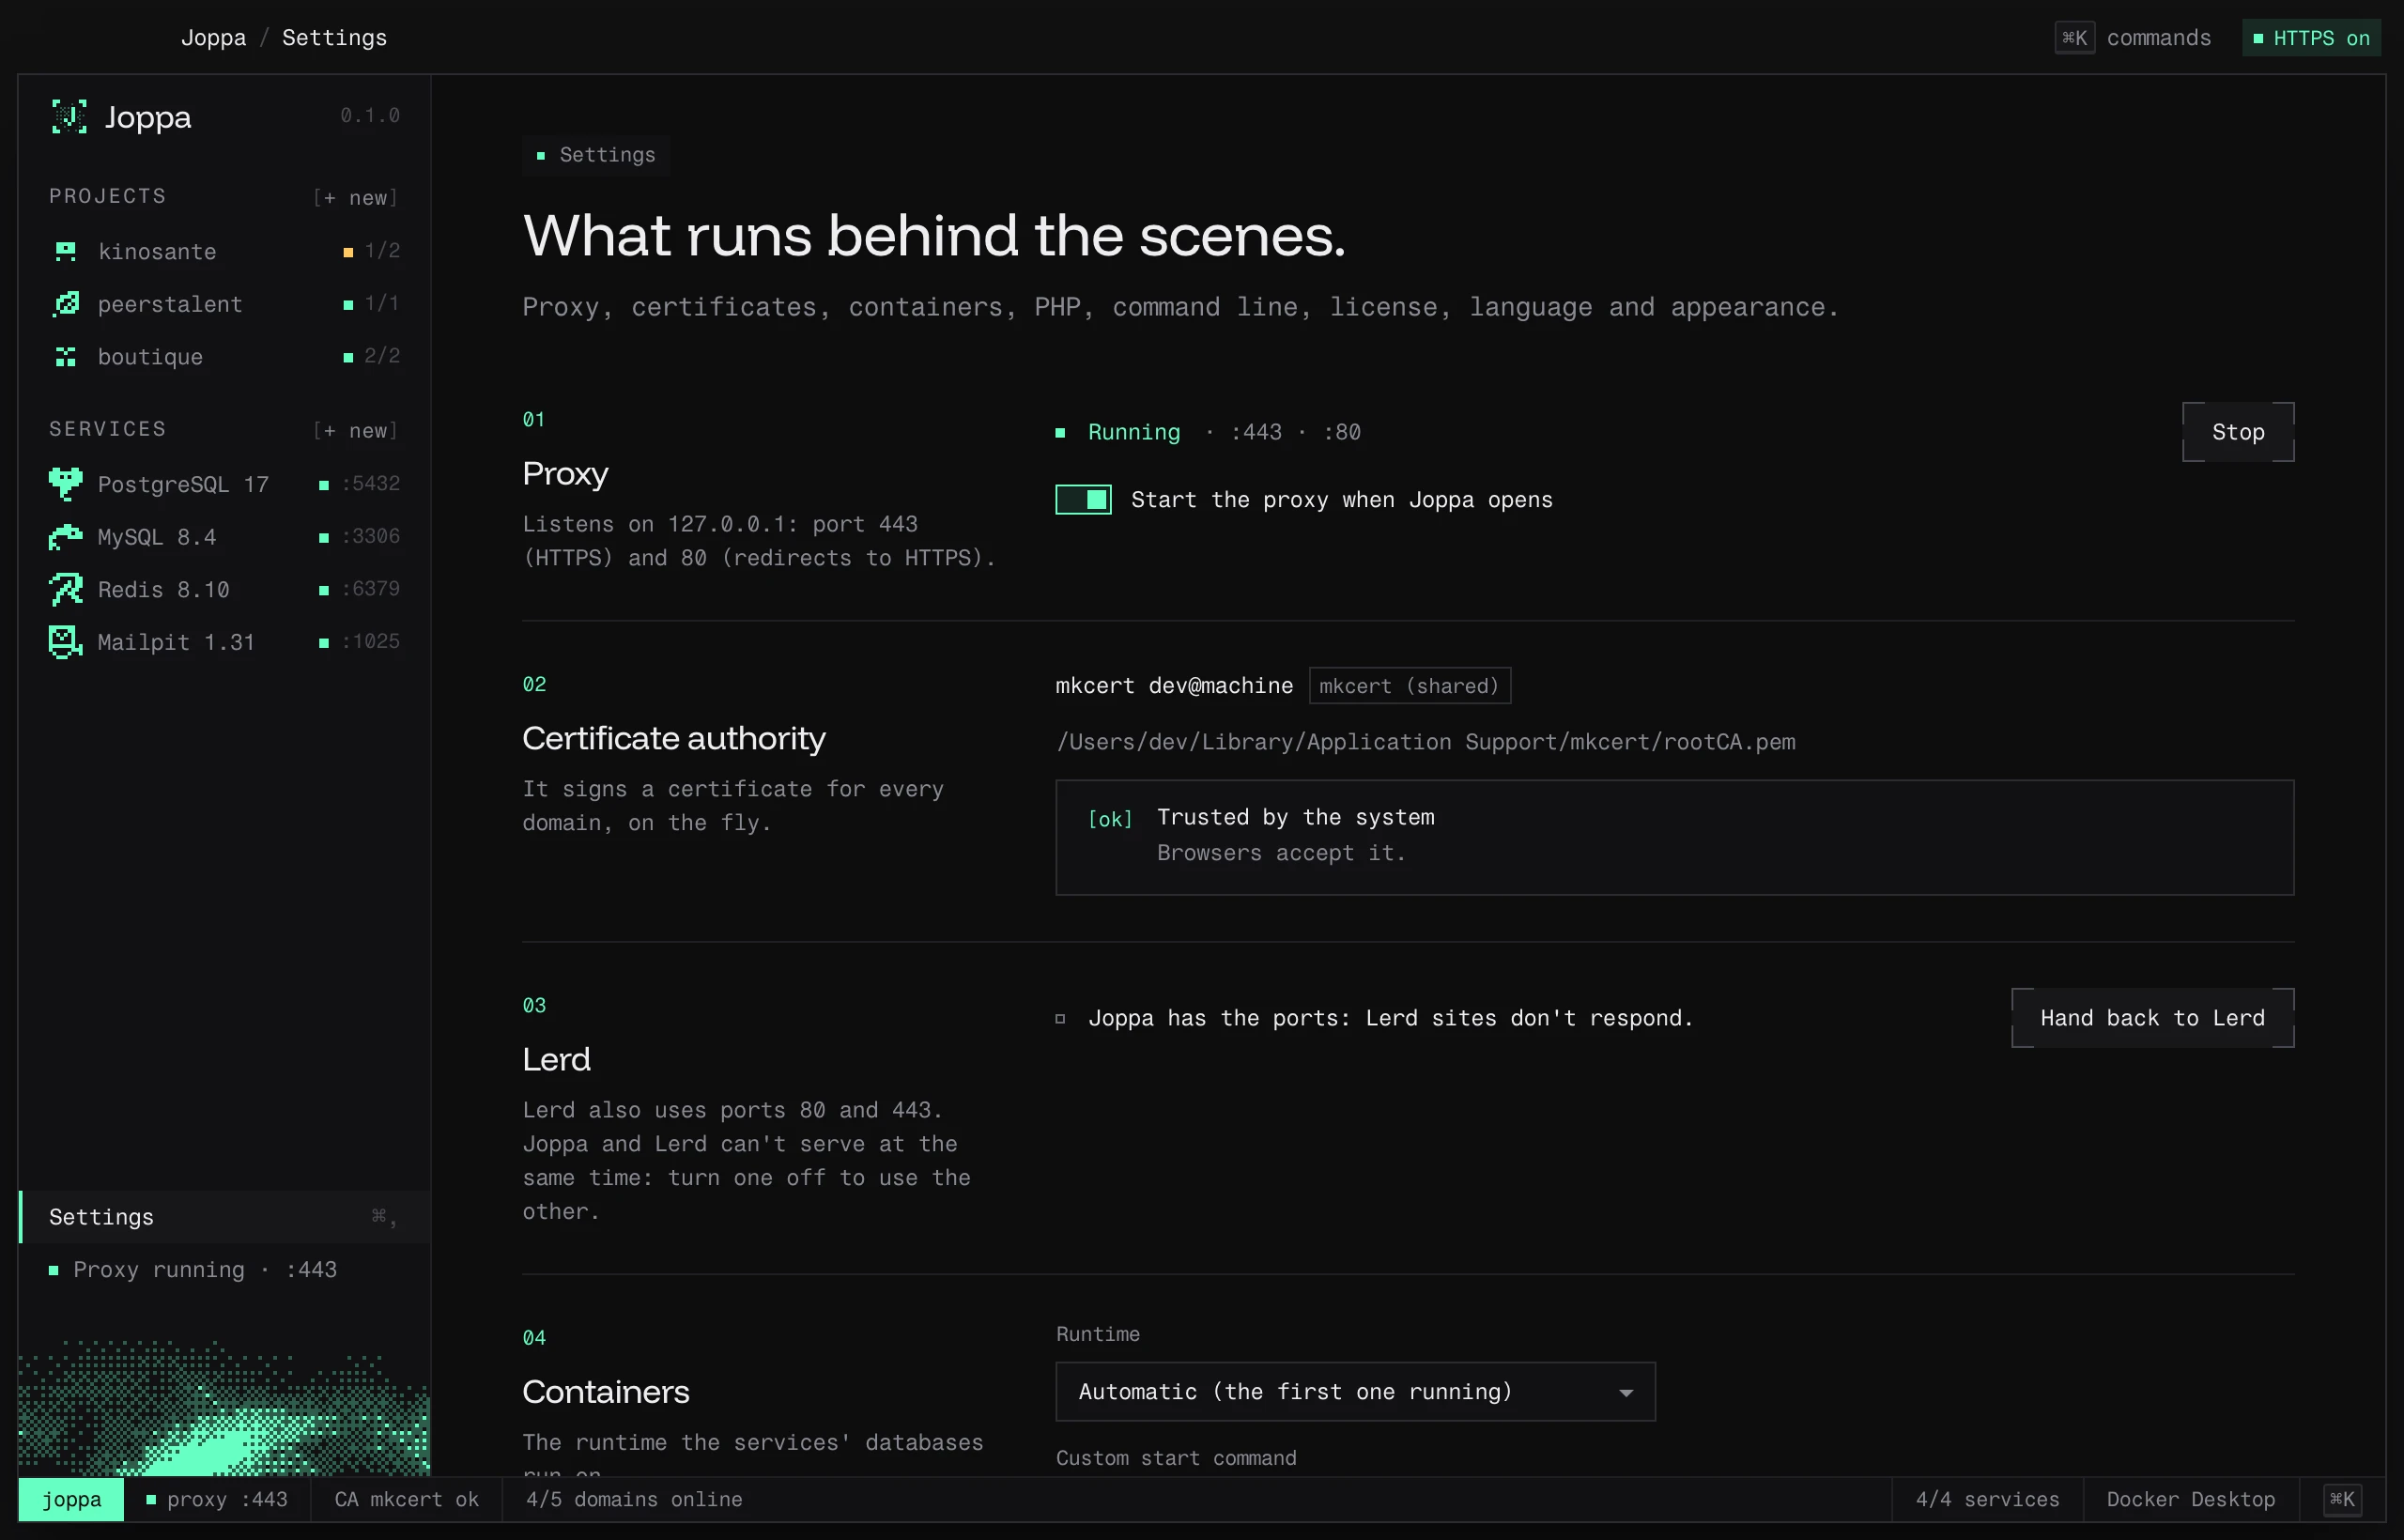The width and height of the screenshot is (2404, 1540).
Task: Click the 2/2 status of boutique
Action: point(382,357)
